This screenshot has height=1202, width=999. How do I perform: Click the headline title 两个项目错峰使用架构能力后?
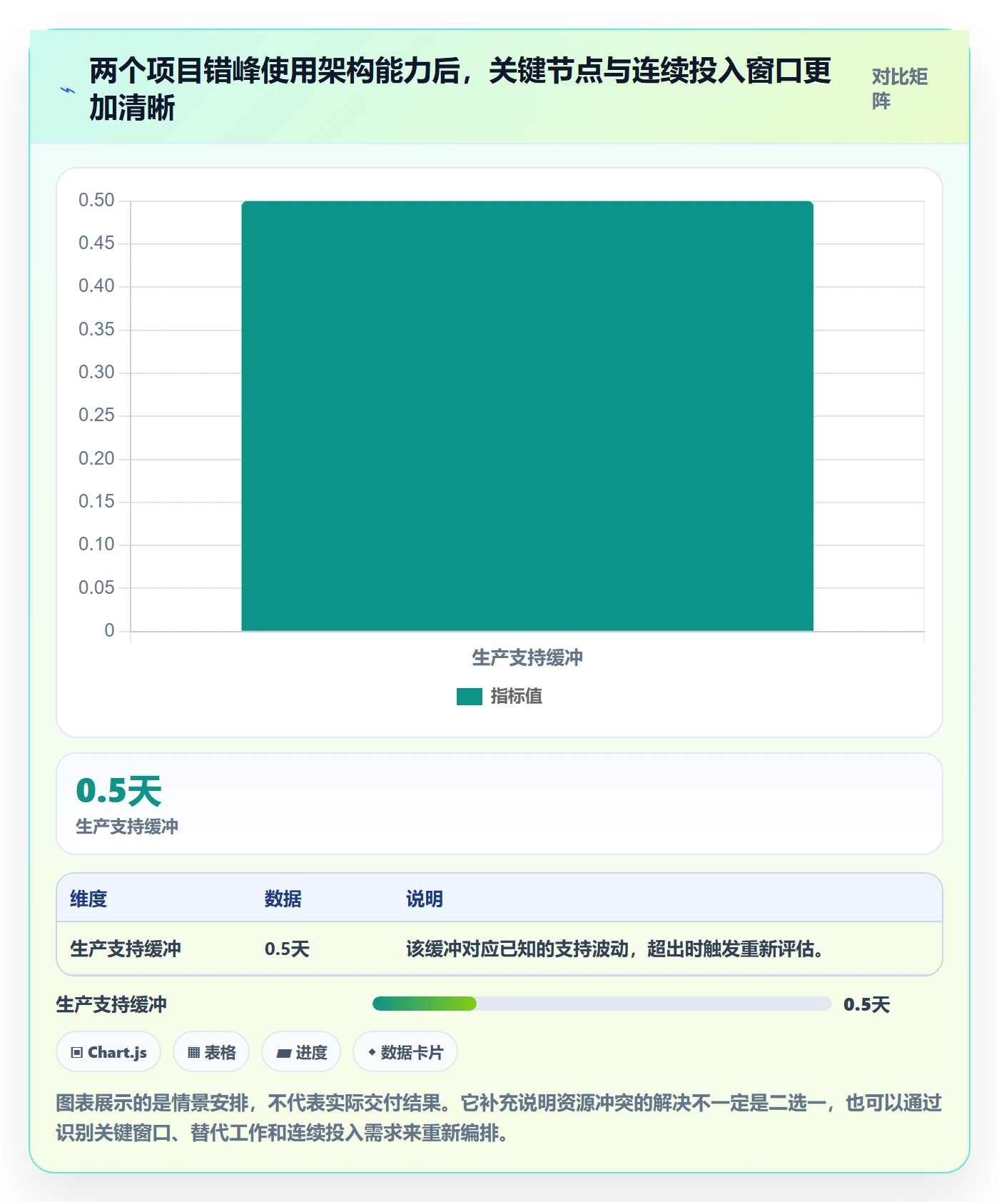460,89
